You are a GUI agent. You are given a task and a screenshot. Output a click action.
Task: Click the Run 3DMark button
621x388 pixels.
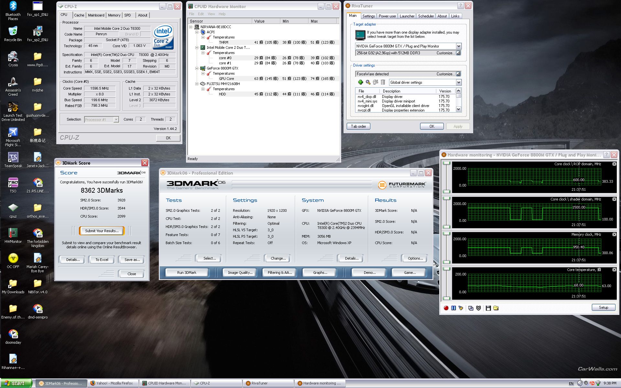[x=187, y=273]
